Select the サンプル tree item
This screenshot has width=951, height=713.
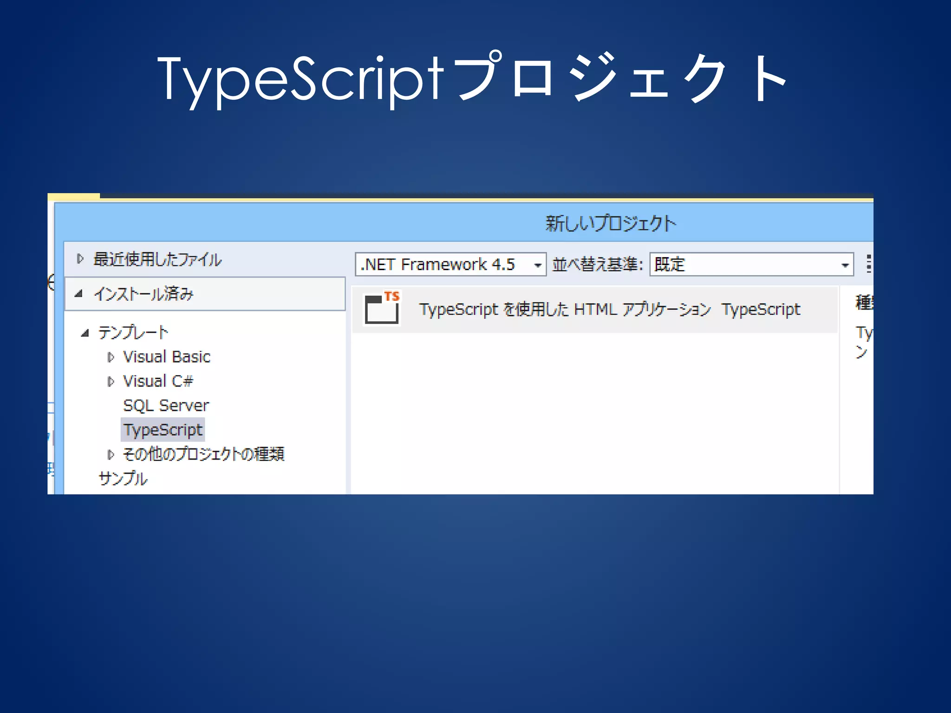click(123, 478)
